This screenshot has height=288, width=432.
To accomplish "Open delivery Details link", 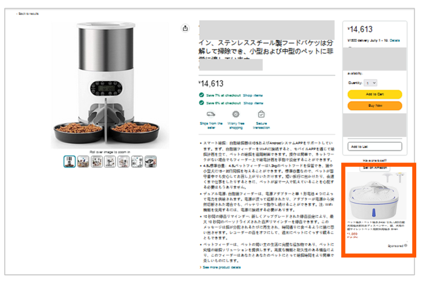I will [394, 40].
